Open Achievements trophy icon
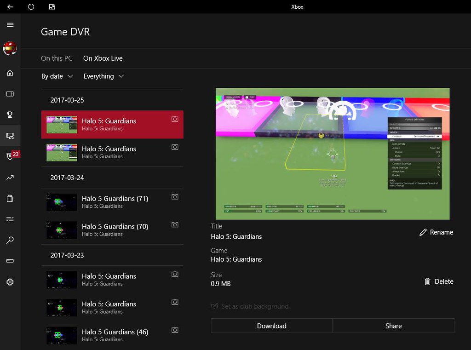 pyautogui.click(x=10, y=115)
